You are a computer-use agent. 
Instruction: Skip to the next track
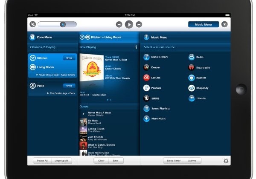pos(139,24)
